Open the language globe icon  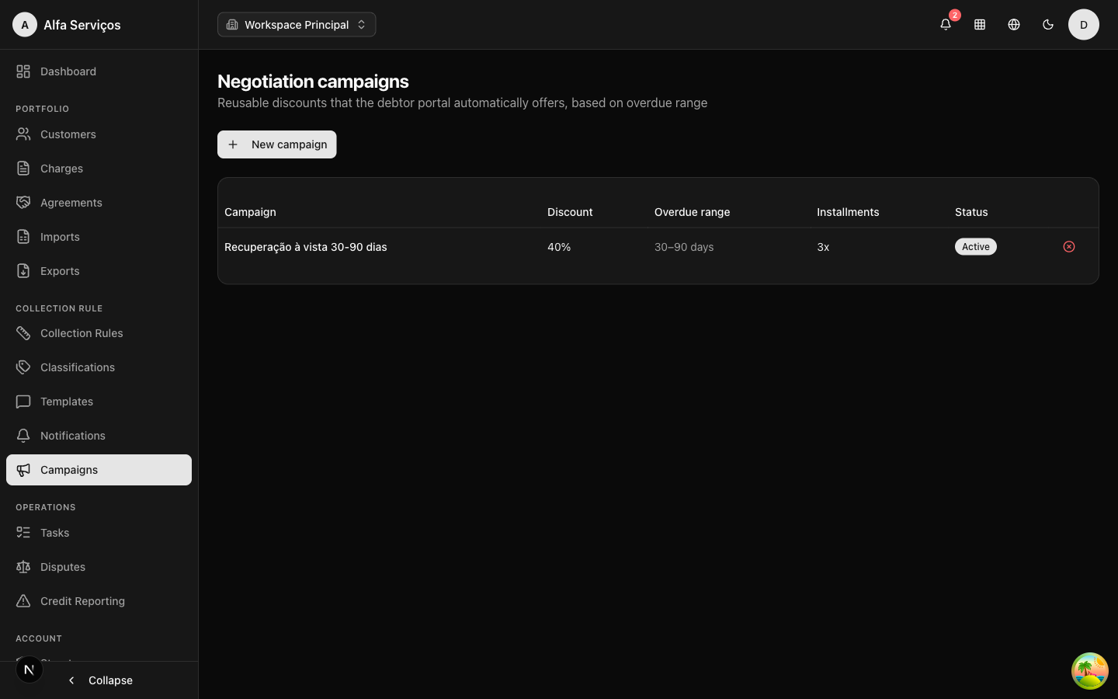click(x=1014, y=25)
